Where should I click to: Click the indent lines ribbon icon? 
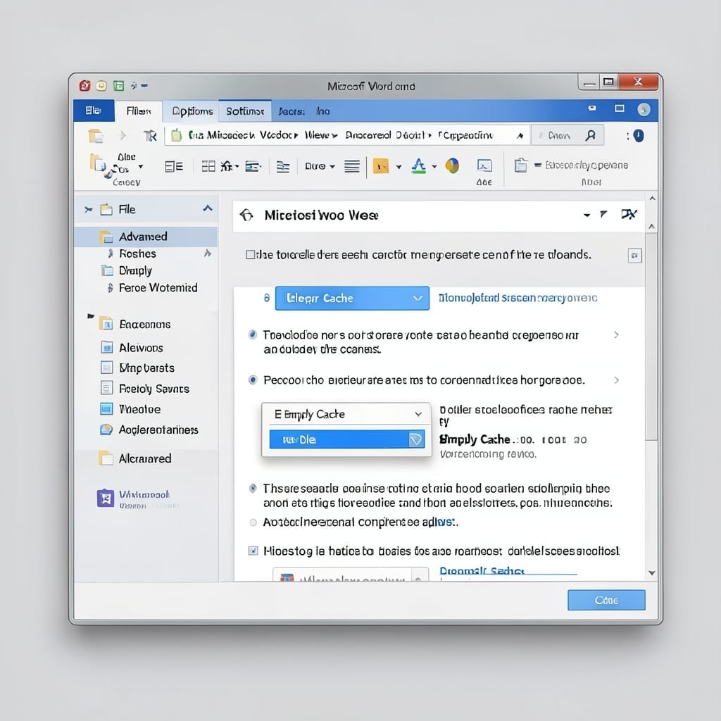coord(283,166)
